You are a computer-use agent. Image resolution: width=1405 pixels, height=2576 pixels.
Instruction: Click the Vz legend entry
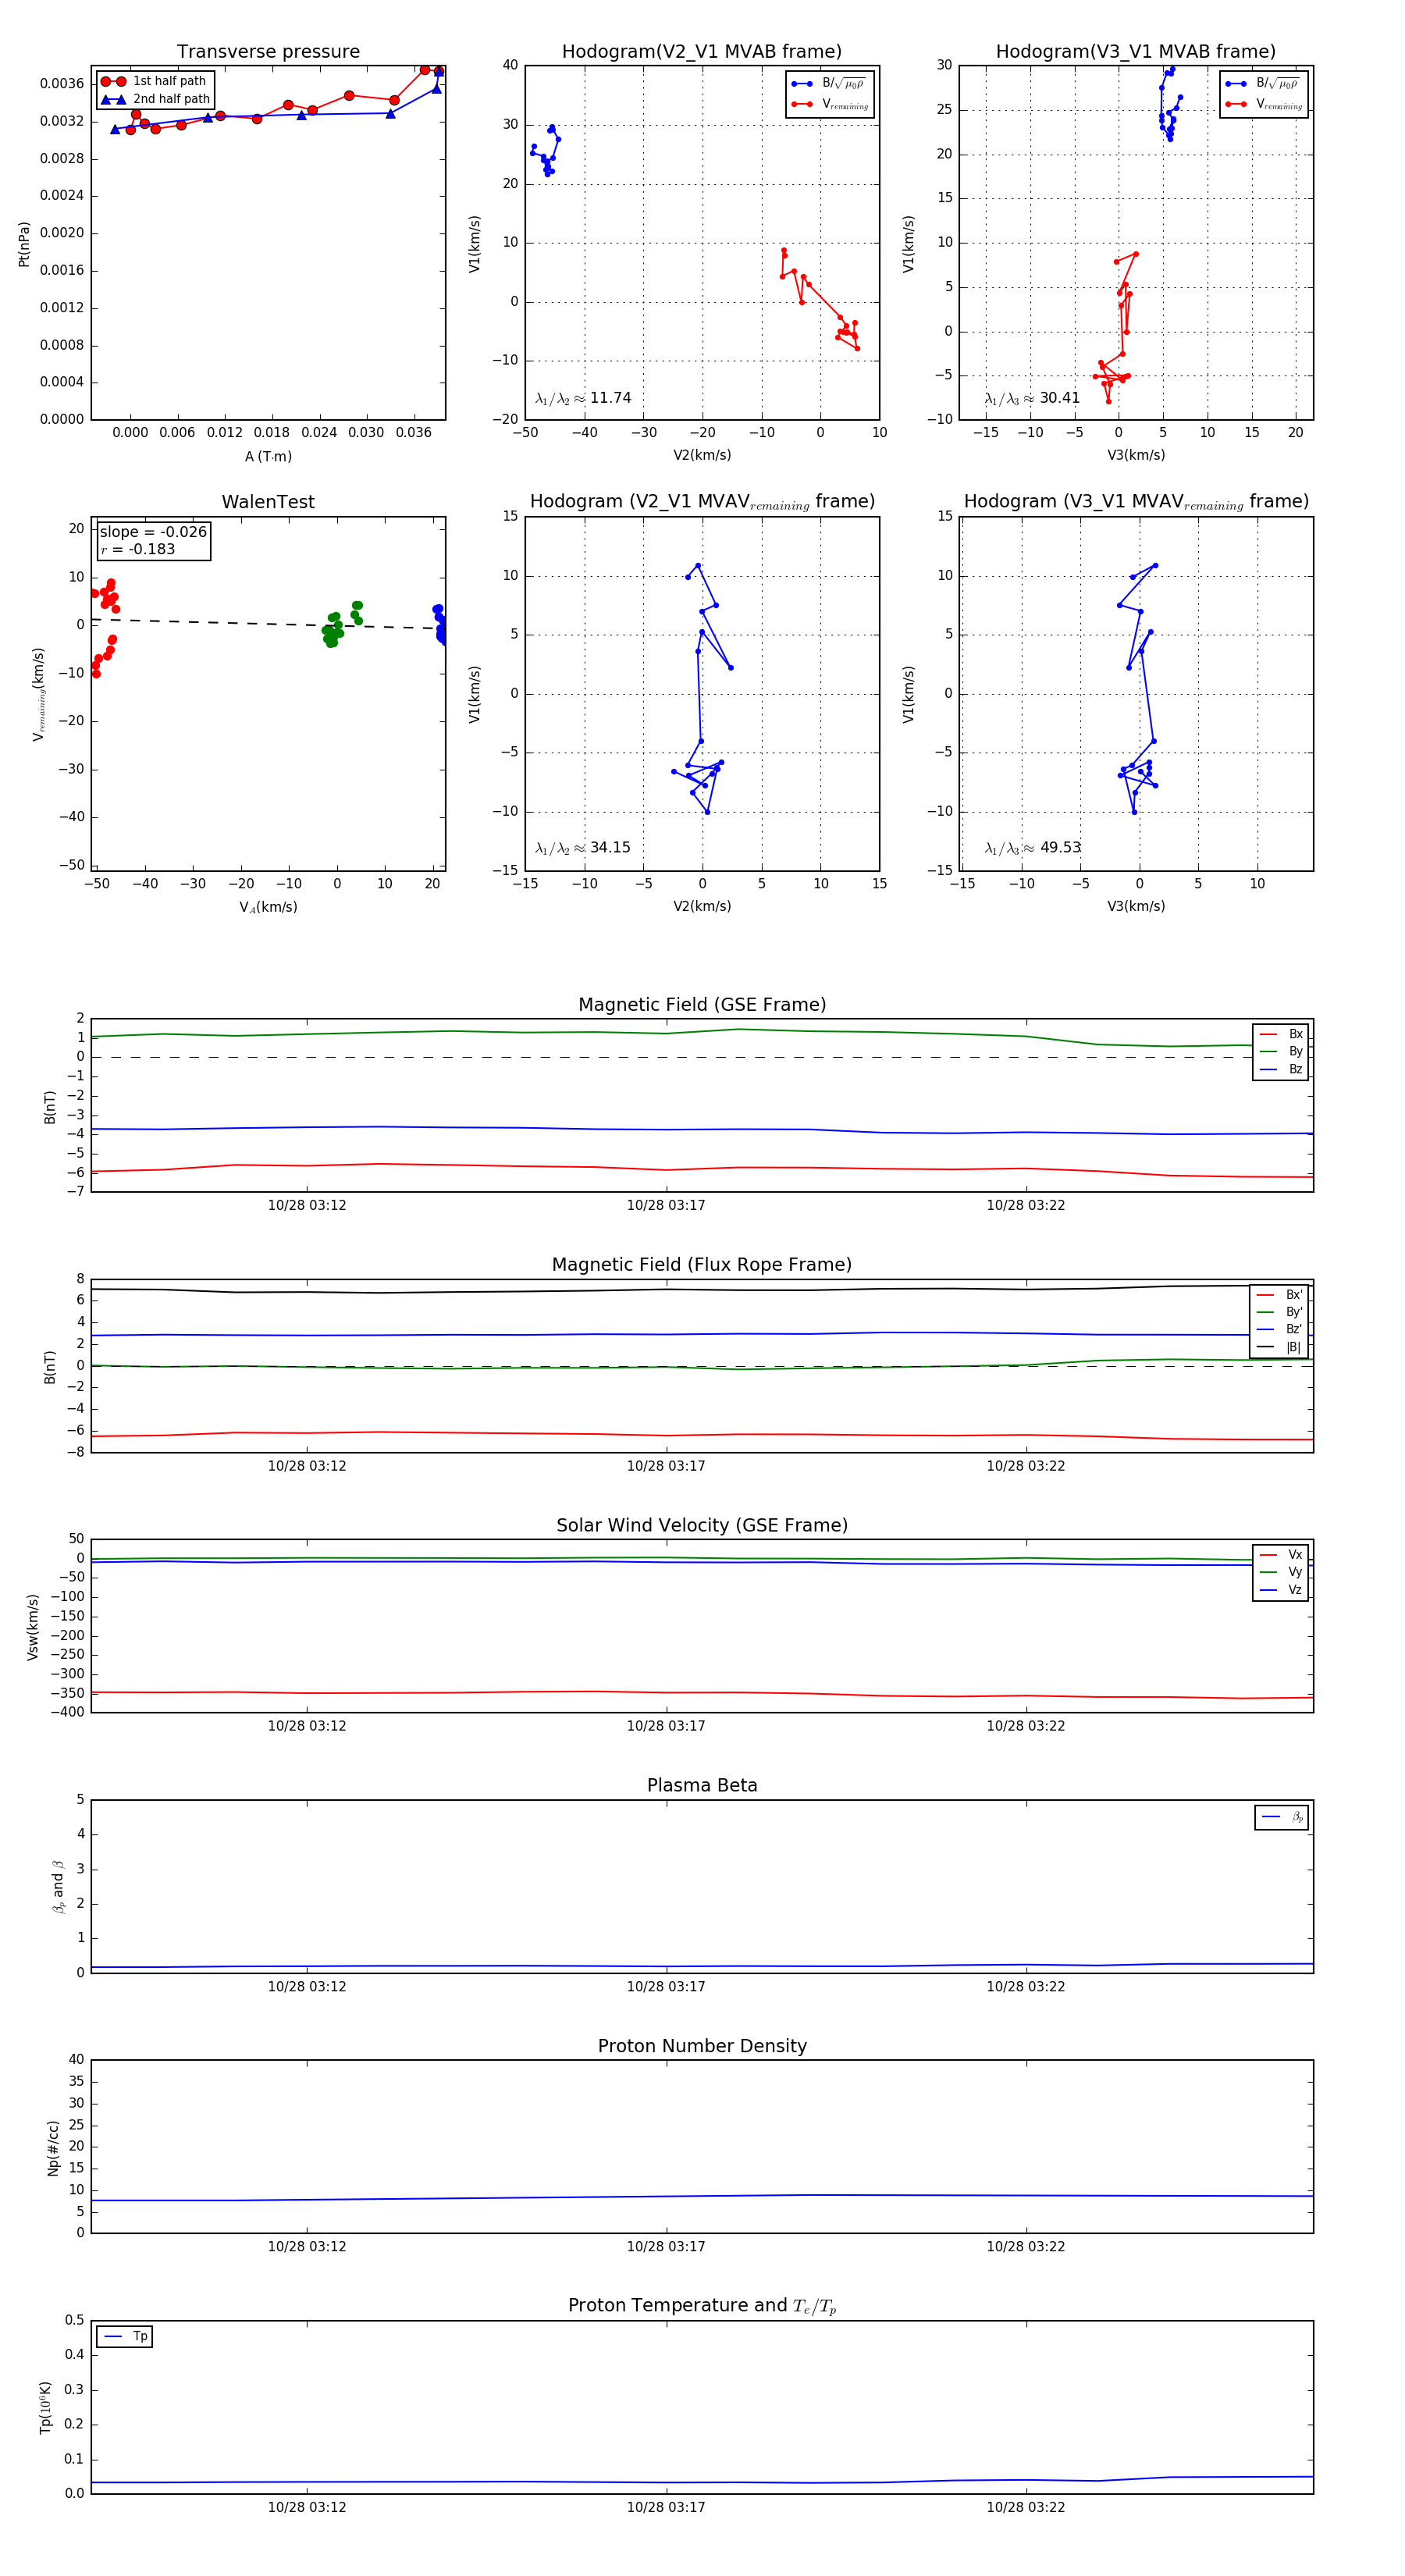1281,1590
